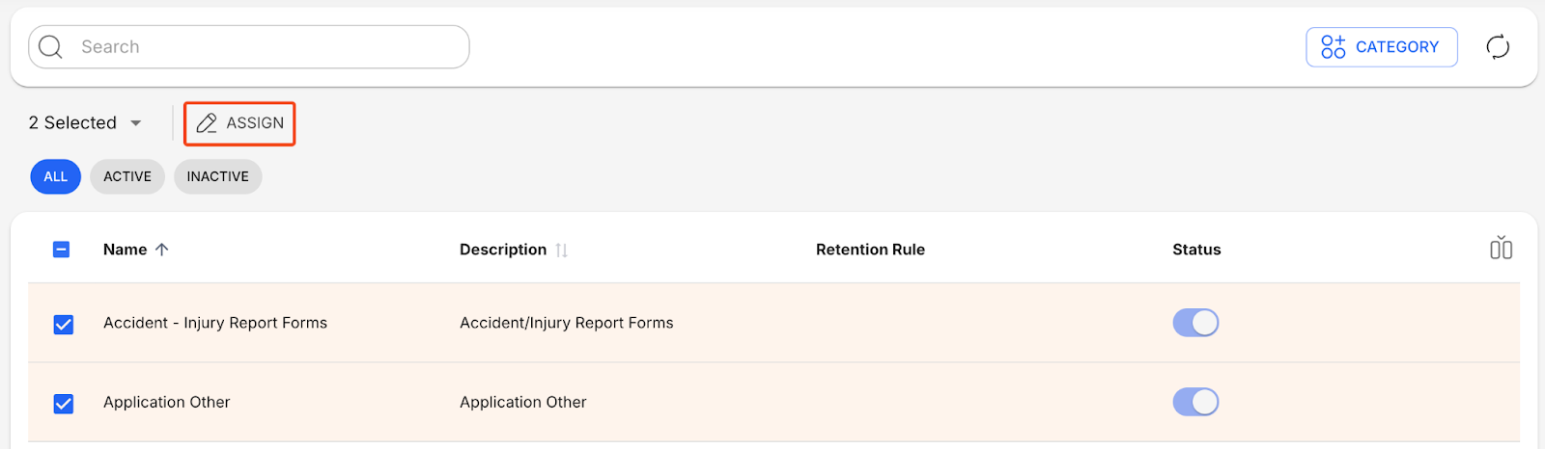Click the Retention Rule column header
This screenshot has height=449, width=1545.
(x=870, y=250)
